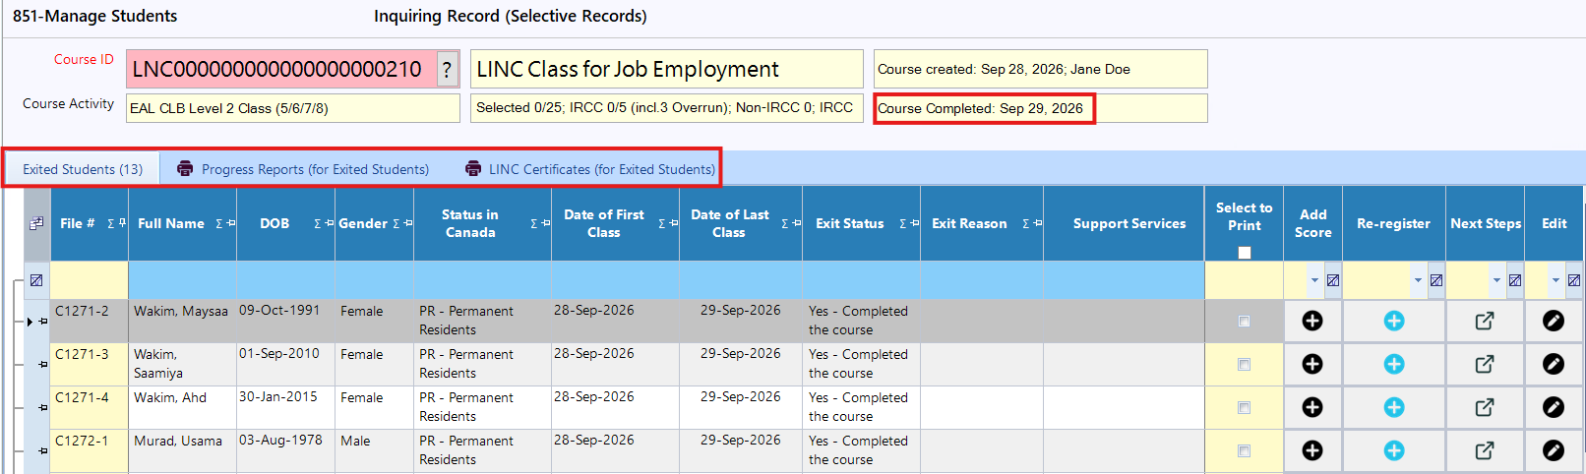Open Edit column filter dropdown
Screen dimensions: 1586x474
(1555, 280)
